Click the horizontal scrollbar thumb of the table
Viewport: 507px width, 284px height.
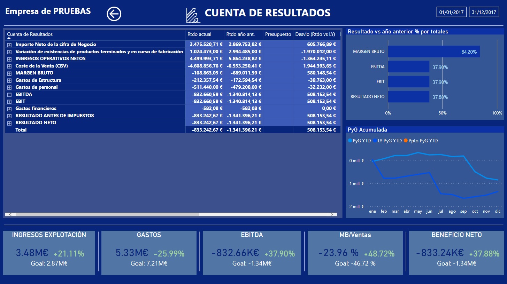[107, 214]
